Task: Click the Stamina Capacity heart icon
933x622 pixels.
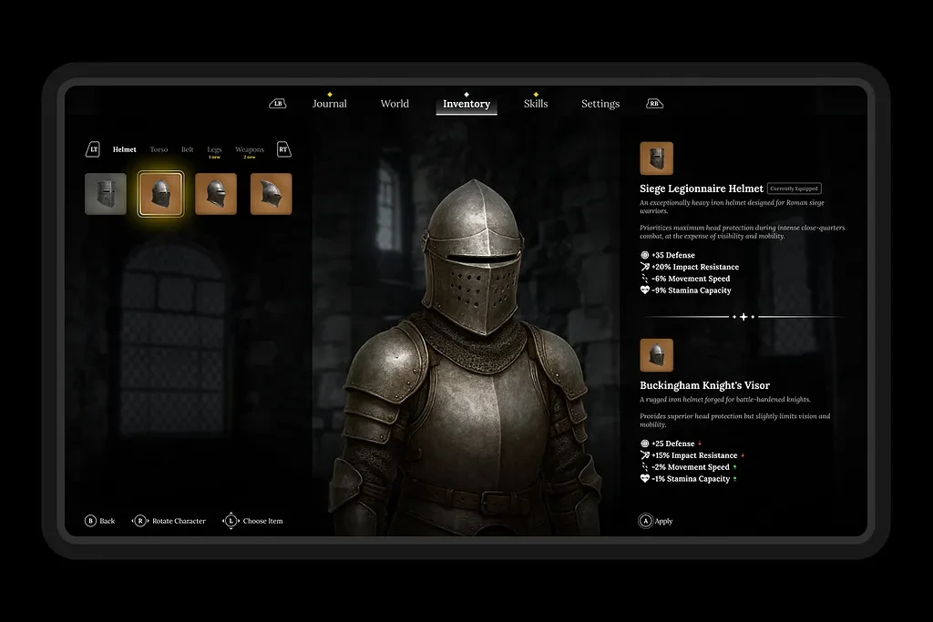Action: (646, 290)
